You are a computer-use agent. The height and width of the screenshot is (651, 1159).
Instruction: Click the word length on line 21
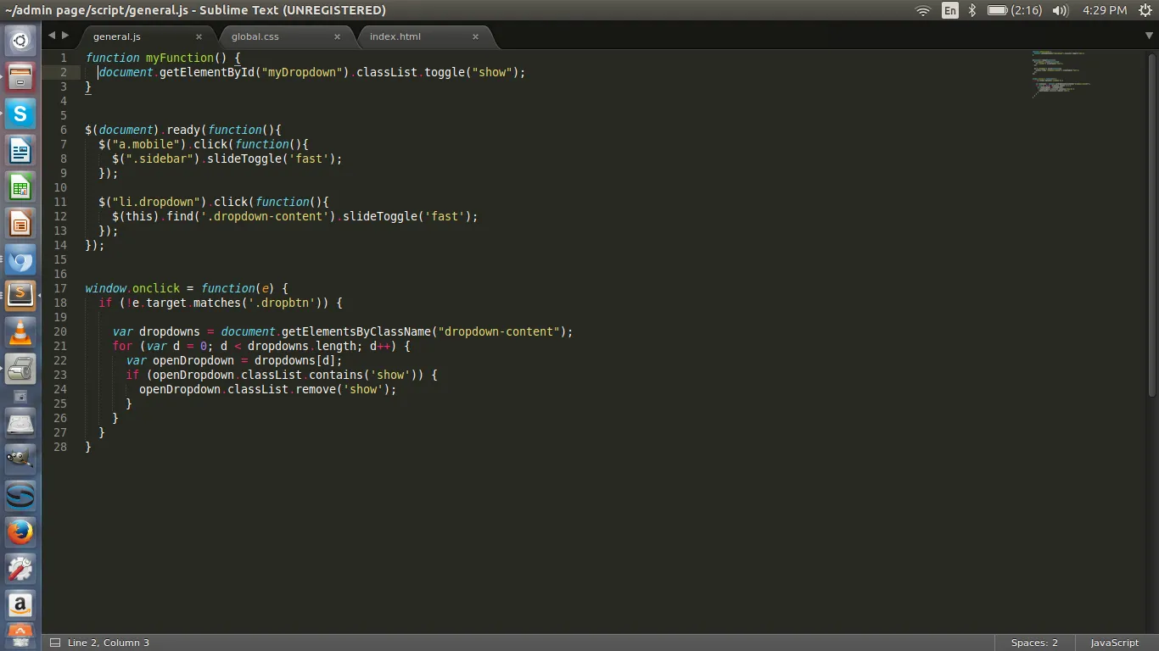pos(336,346)
